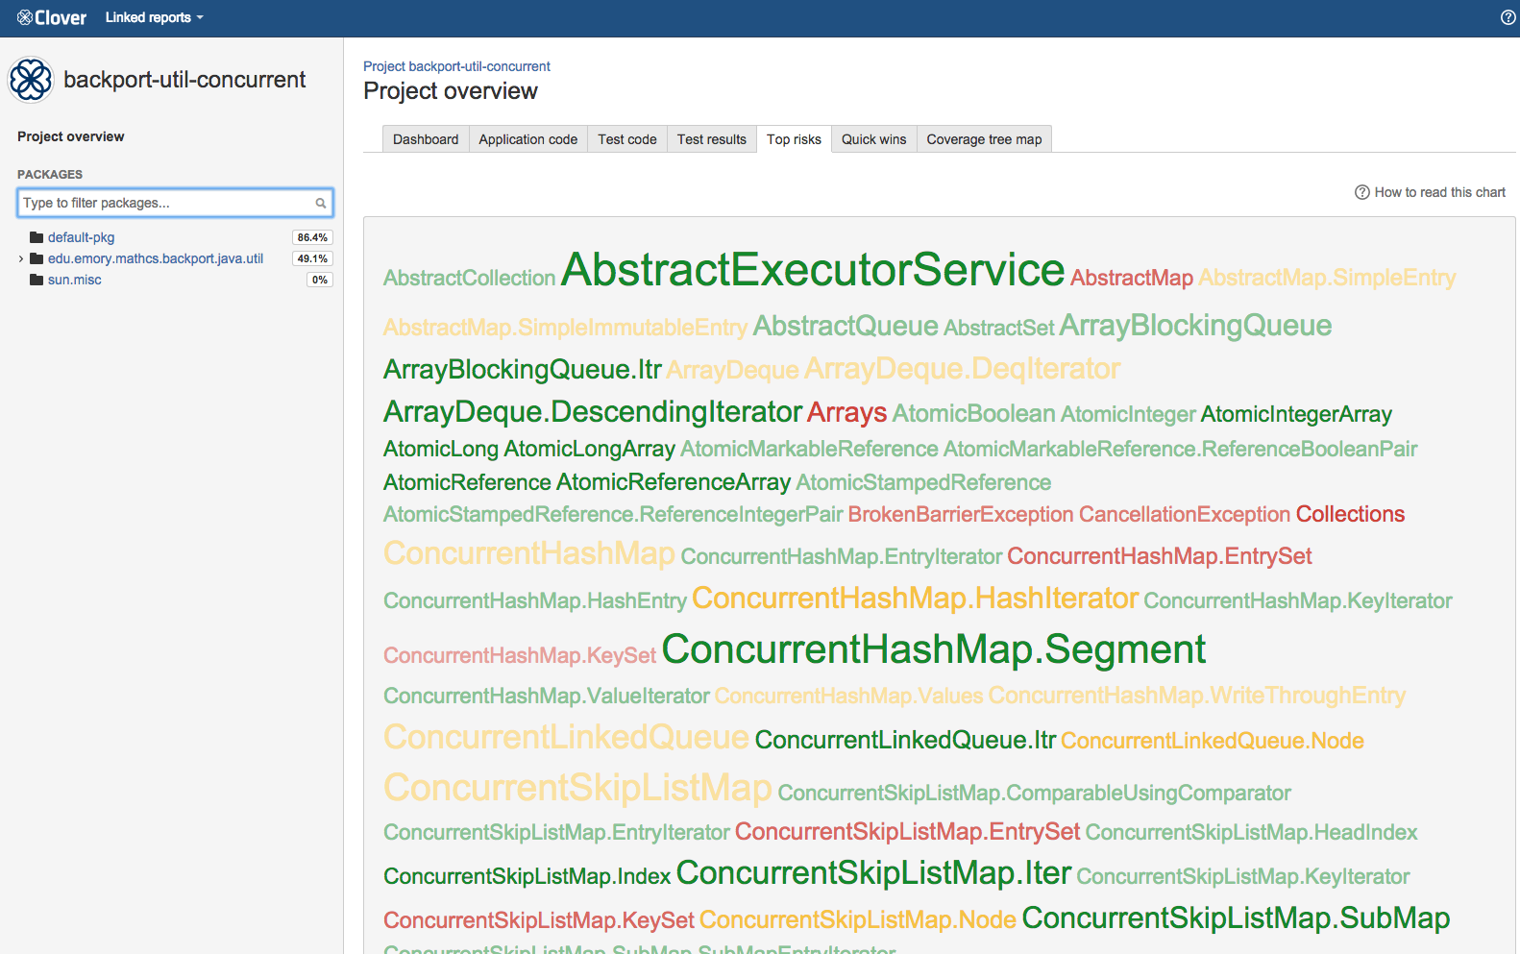Image resolution: width=1520 pixels, height=954 pixels.
Task: Open the Coverage tree map tab
Action: pos(984,139)
